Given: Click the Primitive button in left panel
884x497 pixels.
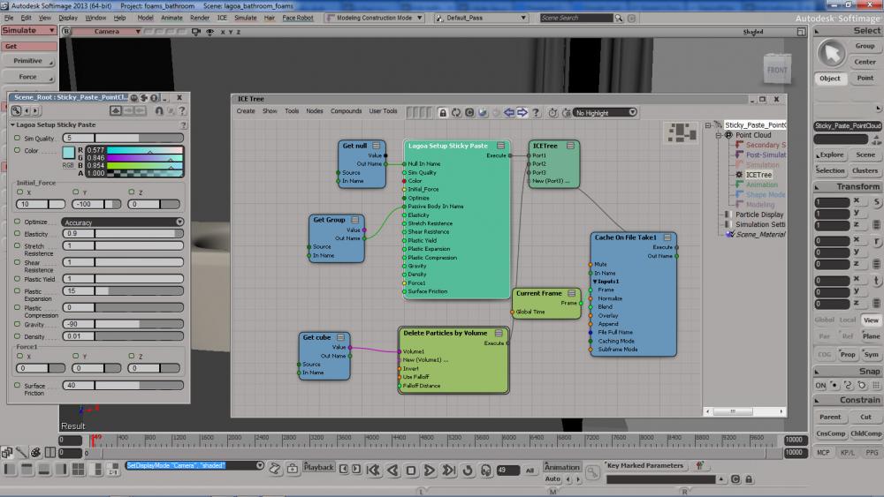Looking at the screenshot, I should 27,61.
